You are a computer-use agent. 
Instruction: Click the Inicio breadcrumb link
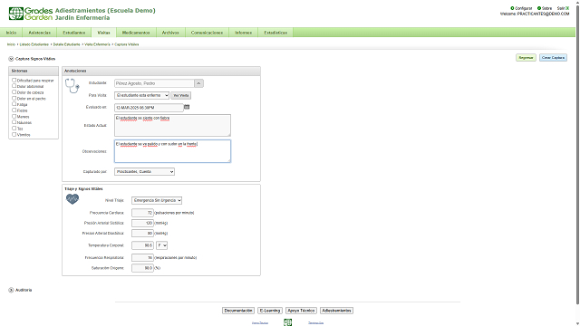pos(11,44)
